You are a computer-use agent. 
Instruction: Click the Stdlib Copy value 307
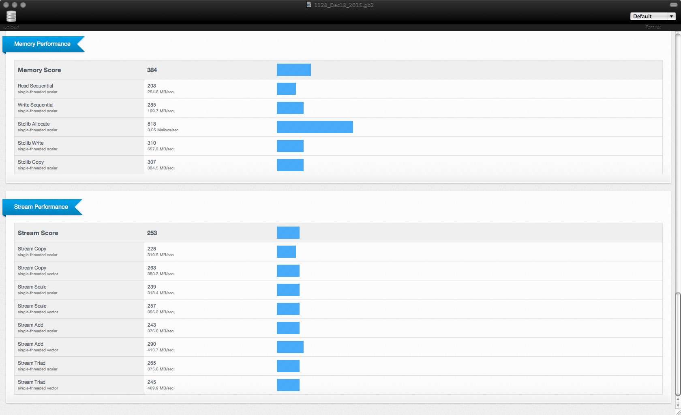[x=152, y=162]
